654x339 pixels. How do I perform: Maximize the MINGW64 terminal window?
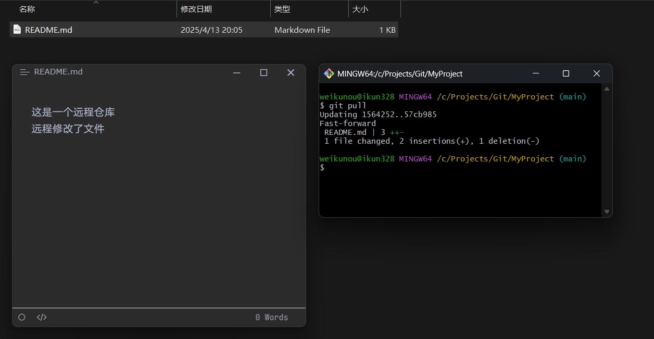tap(566, 73)
